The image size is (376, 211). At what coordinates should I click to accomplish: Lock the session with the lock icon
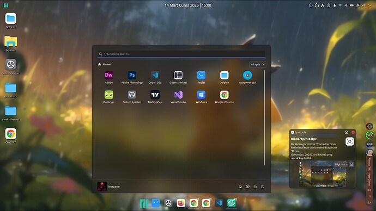point(255,187)
